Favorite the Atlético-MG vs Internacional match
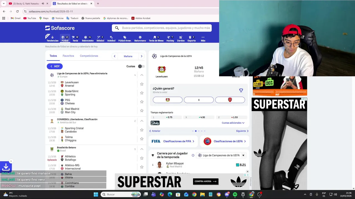This screenshot has height=199, width=355. click(x=142, y=167)
